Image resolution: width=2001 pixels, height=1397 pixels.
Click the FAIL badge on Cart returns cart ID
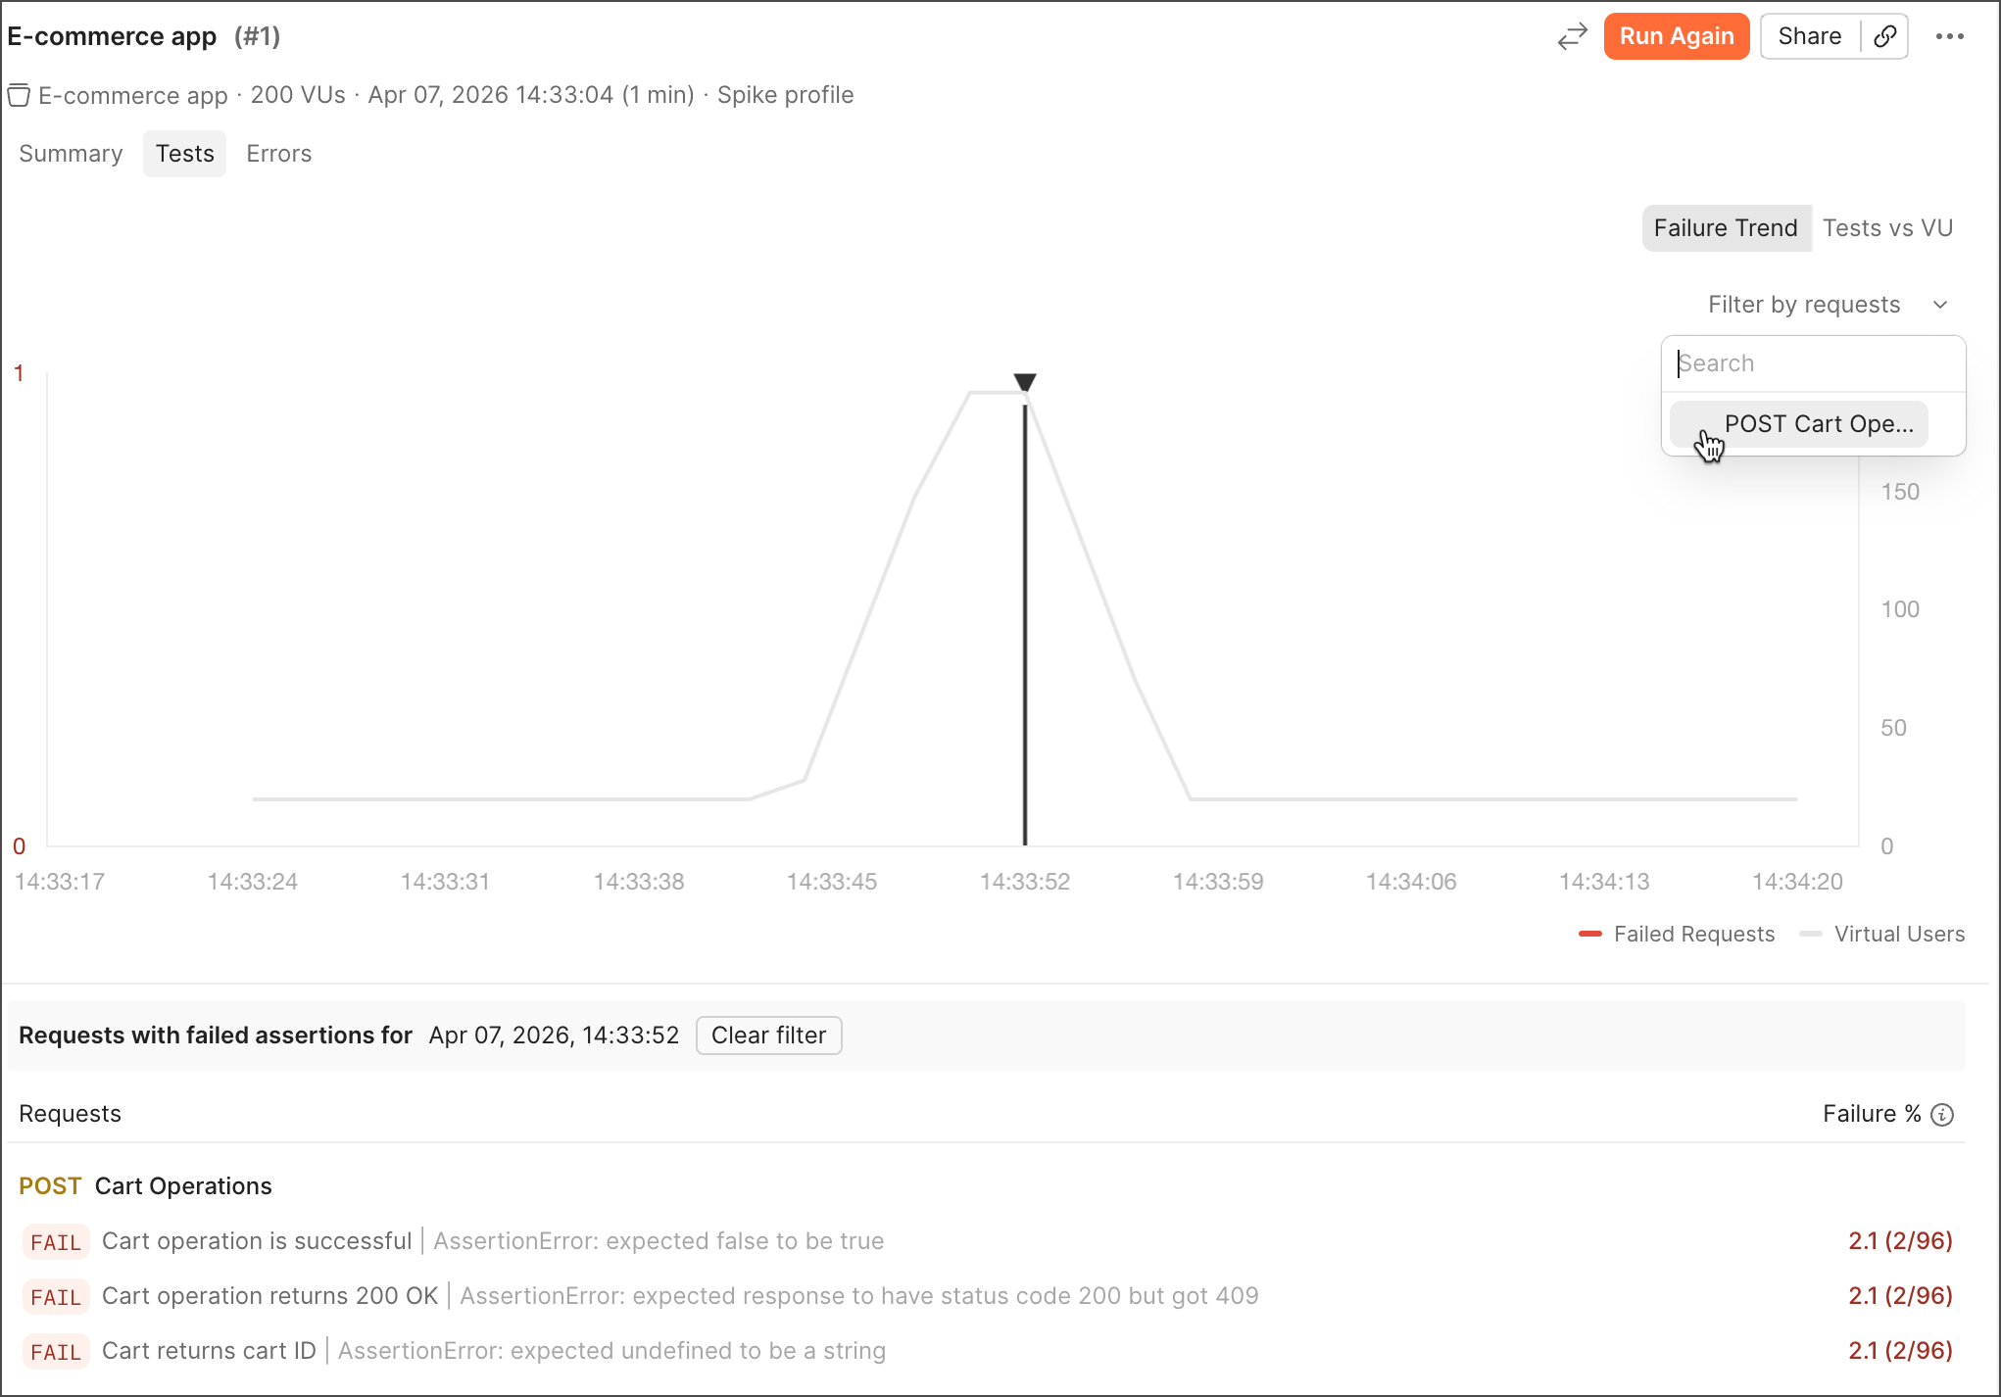56,1351
